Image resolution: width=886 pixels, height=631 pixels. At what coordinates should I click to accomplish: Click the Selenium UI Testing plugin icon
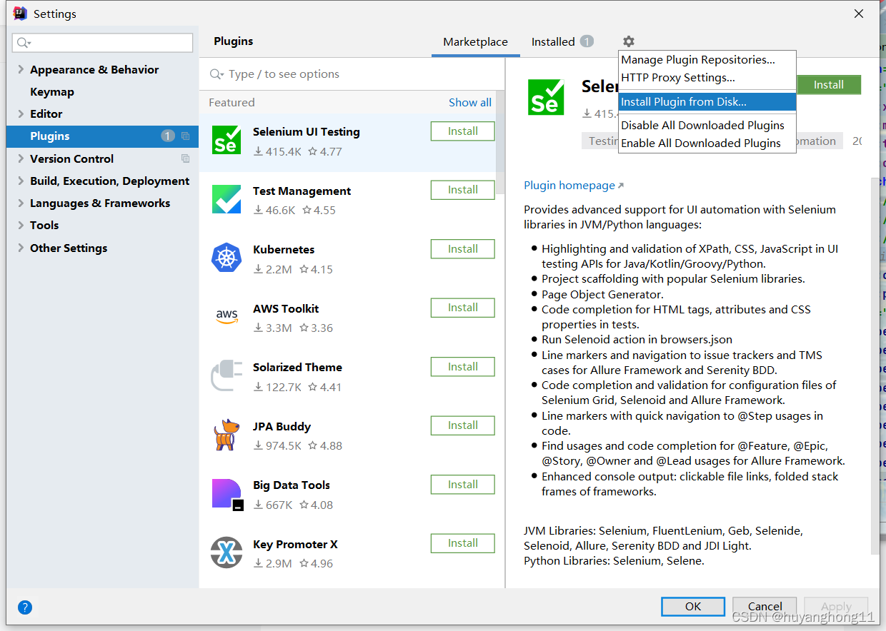pos(227,140)
